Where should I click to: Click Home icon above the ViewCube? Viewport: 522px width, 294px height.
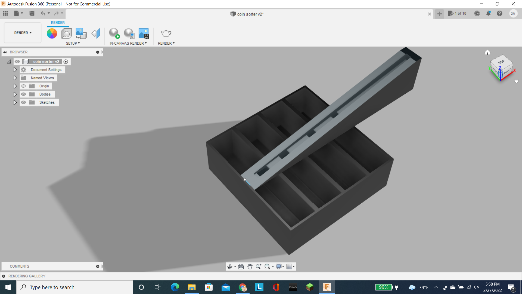point(487,52)
